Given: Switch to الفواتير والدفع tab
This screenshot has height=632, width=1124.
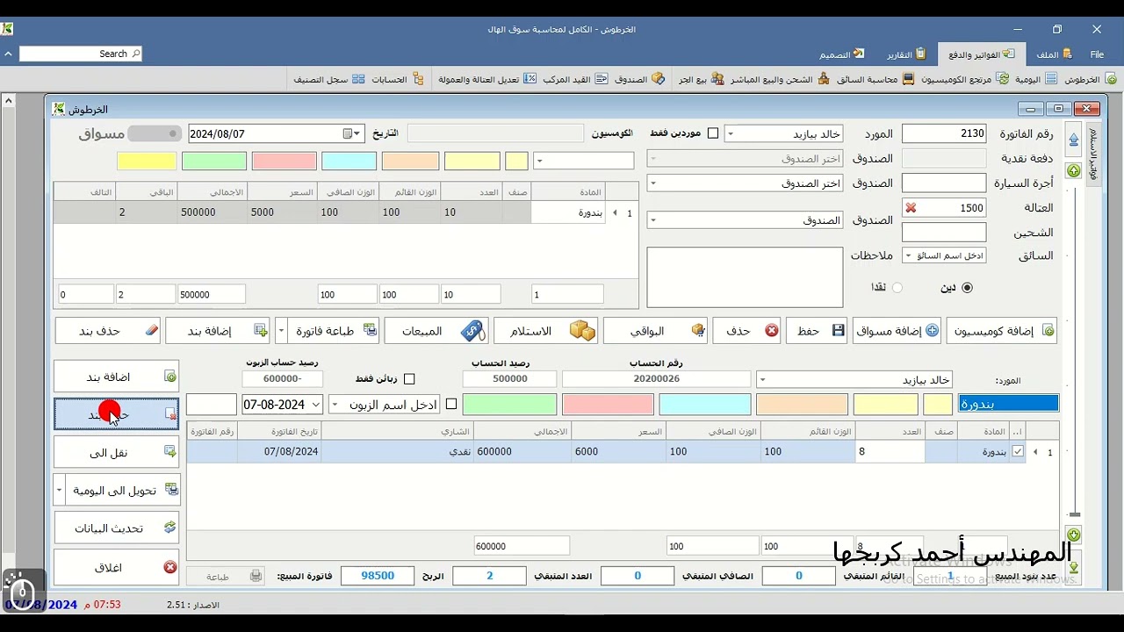Looking at the screenshot, I should coord(982,54).
